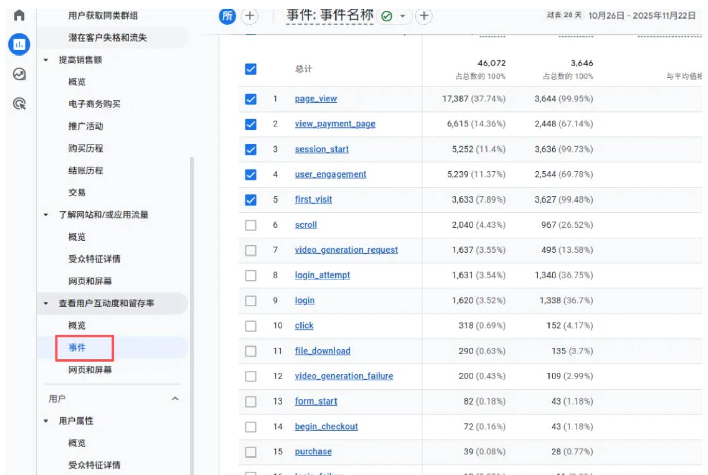The height and width of the screenshot is (475, 708).
Task: Collapse the 用户 group chevron
Action: click(x=175, y=398)
